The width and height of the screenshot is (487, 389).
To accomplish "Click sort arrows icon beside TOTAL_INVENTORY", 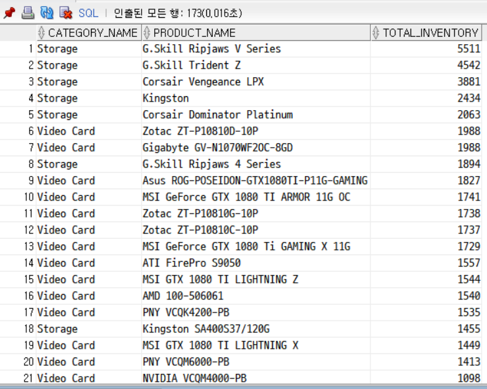I will click(x=376, y=32).
